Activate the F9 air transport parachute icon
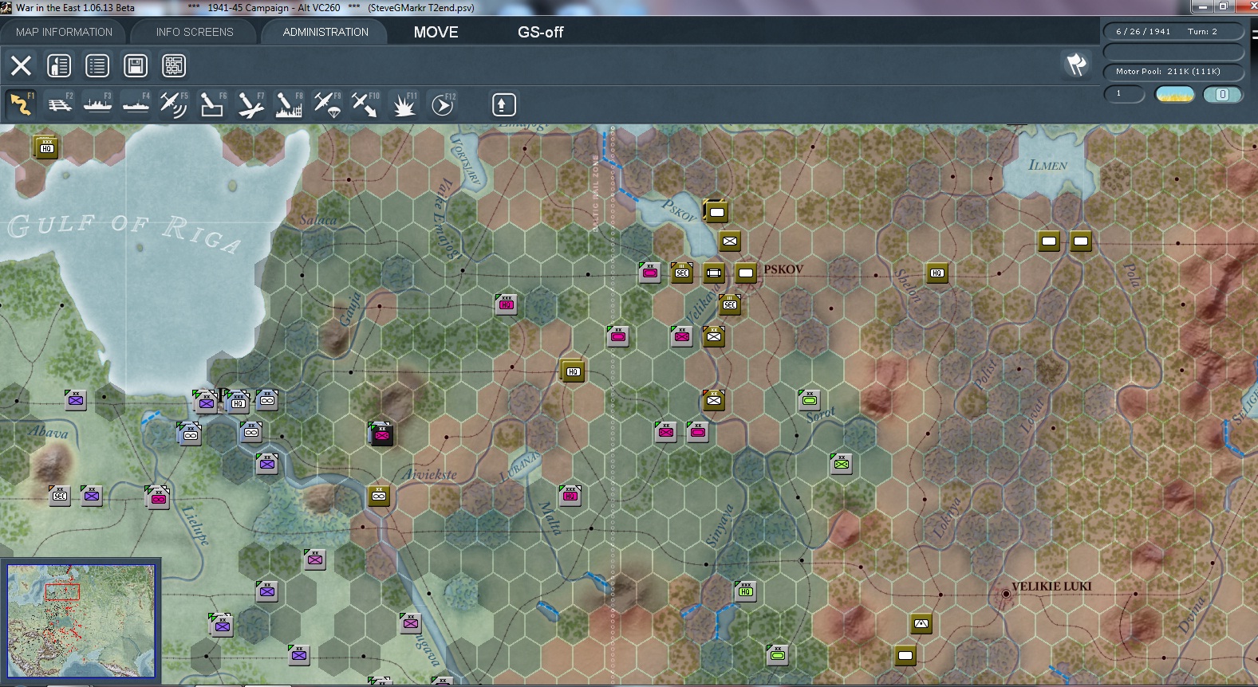Screen dimensions: 1258x687 coord(327,104)
